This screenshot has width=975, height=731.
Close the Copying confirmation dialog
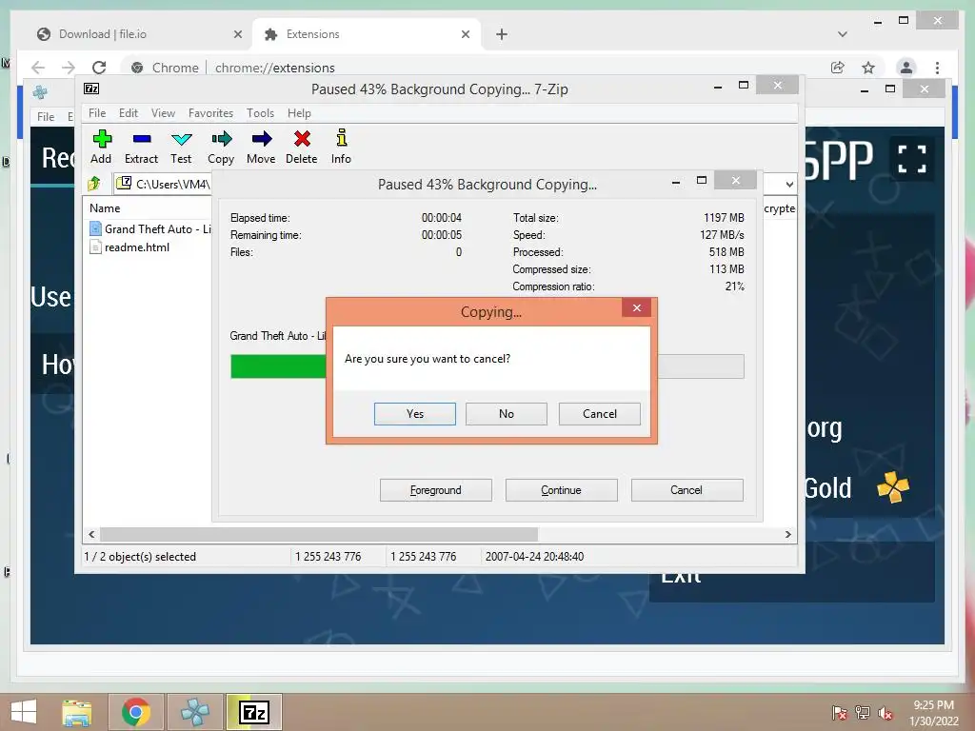pos(637,307)
